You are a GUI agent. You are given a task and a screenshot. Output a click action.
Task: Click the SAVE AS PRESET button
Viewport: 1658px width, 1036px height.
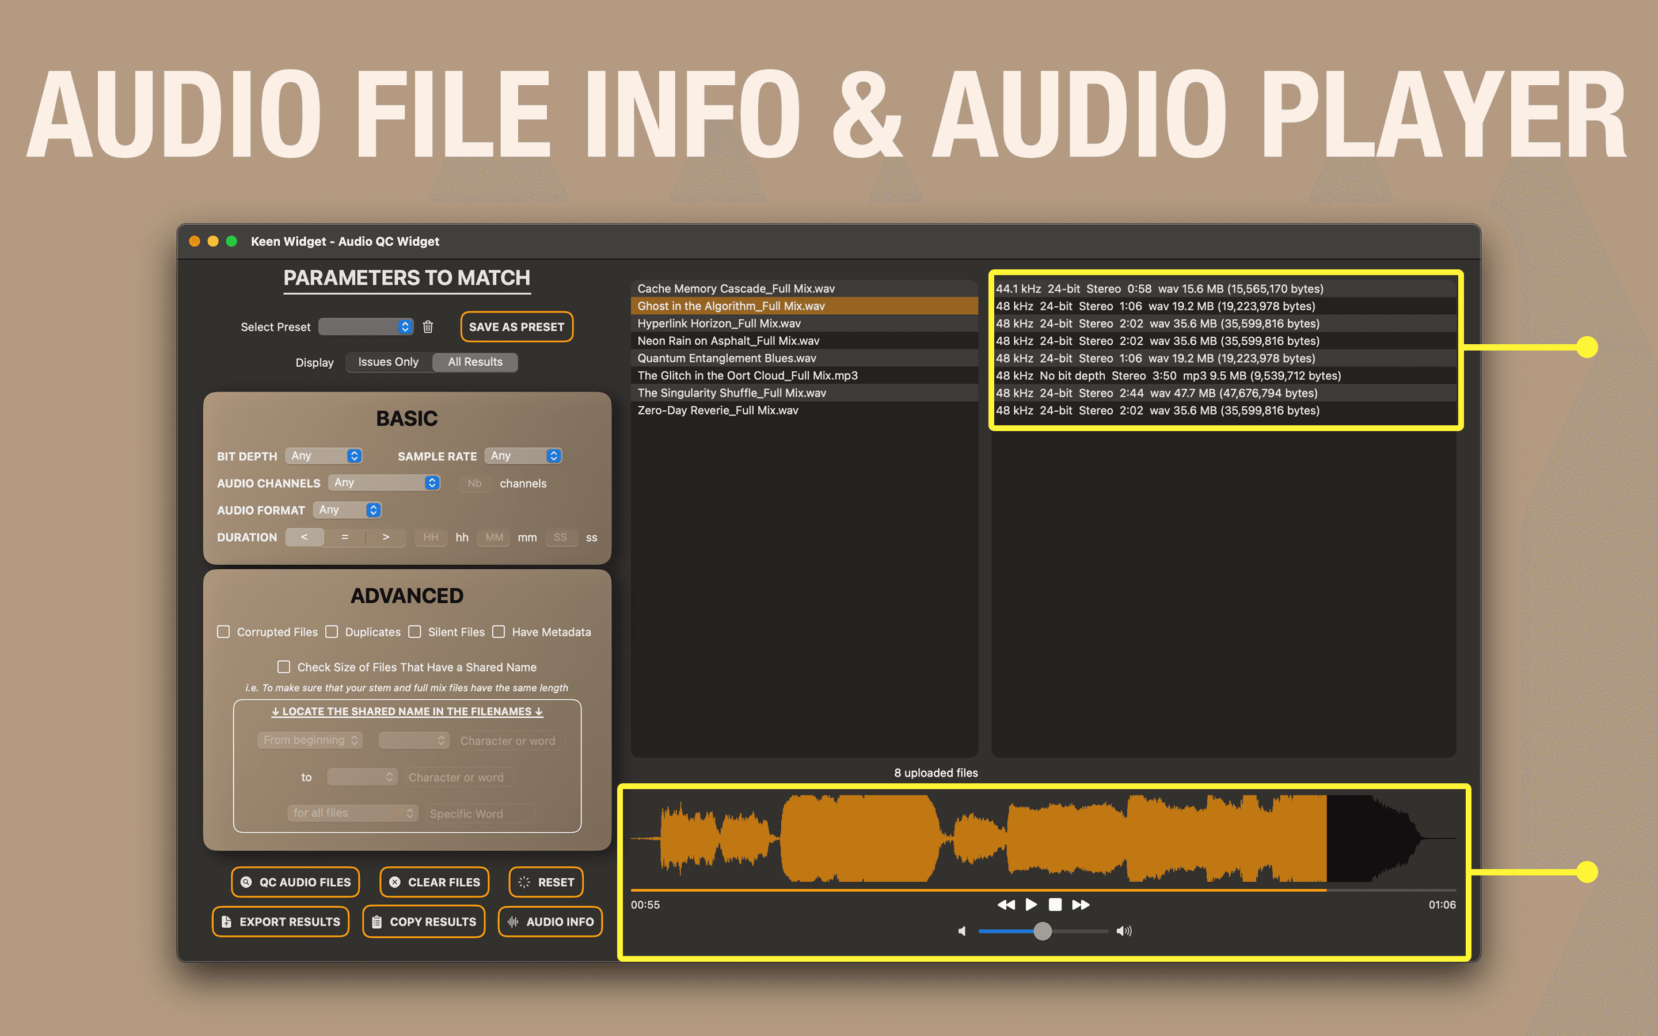tap(516, 327)
